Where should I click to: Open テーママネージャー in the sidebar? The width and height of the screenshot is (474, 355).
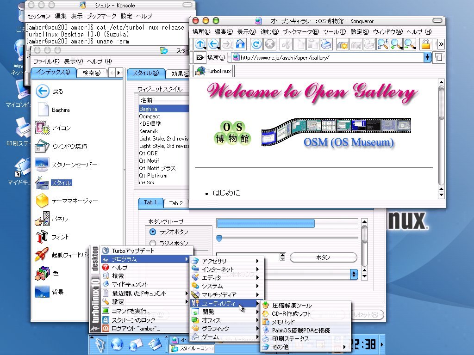tap(67, 201)
